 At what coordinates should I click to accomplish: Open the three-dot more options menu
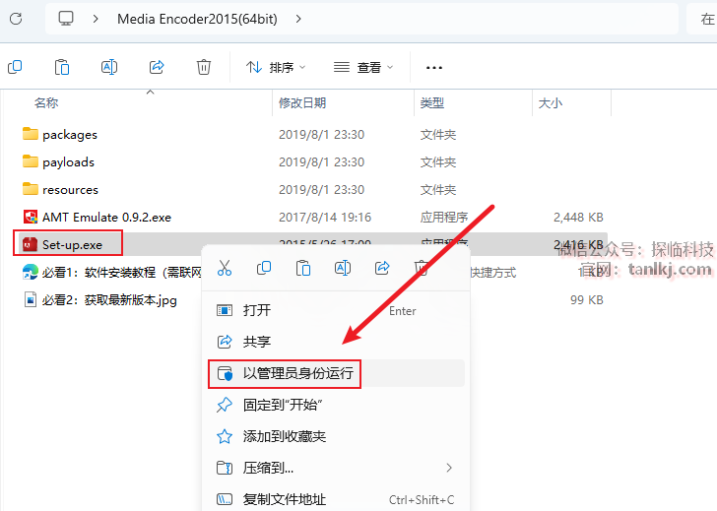coord(434,68)
